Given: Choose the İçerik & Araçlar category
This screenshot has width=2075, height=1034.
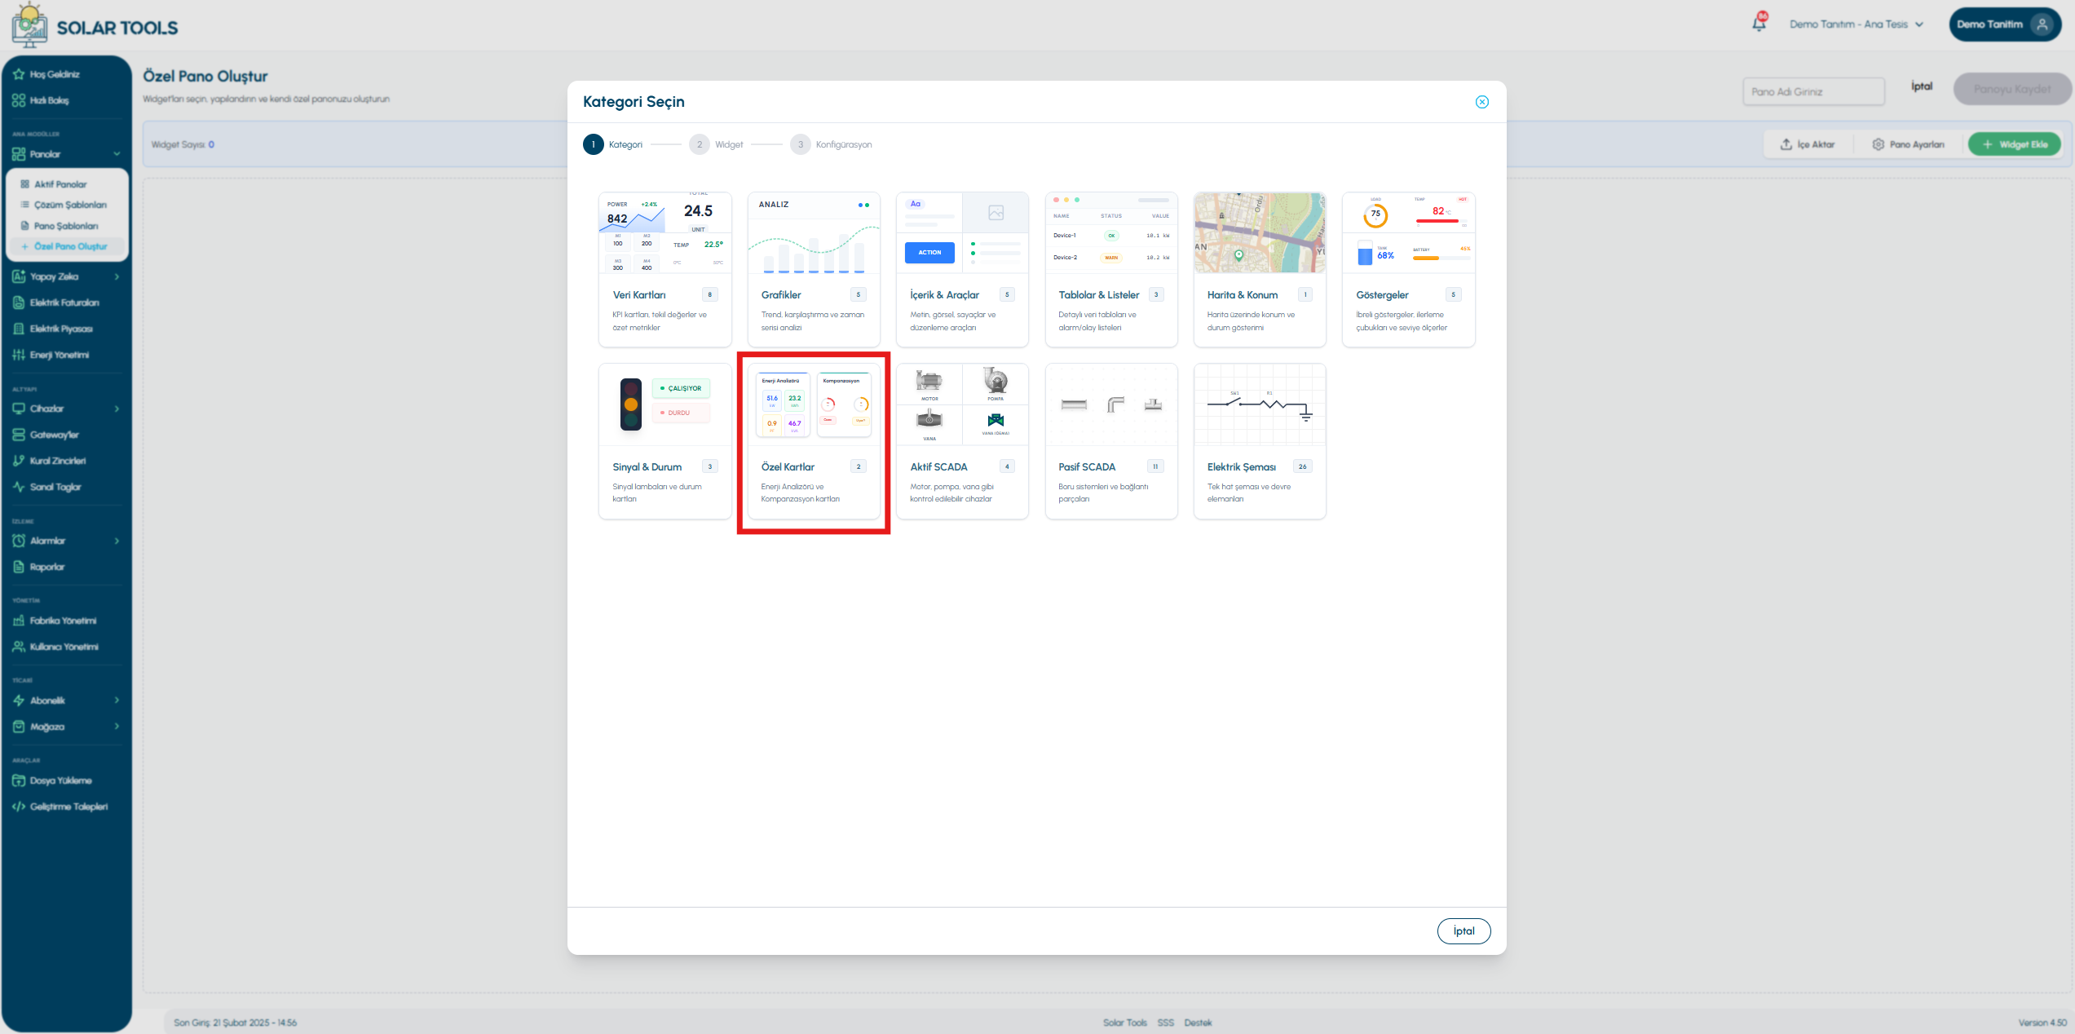Looking at the screenshot, I should tap(962, 269).
